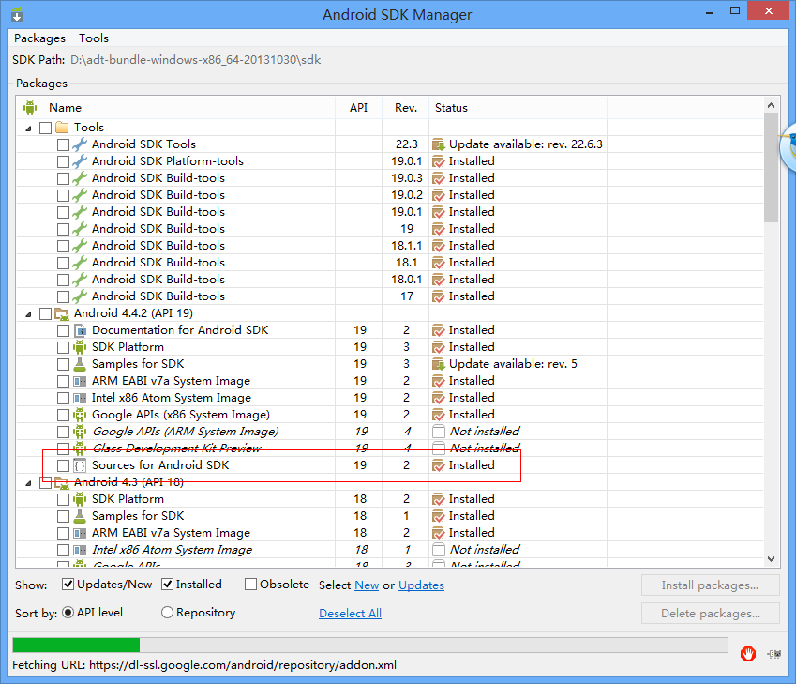Viewport: 796px width, 684px height.
Task: Click the Google APIs (x86 System Image) icon
Action: click(80, 415)
